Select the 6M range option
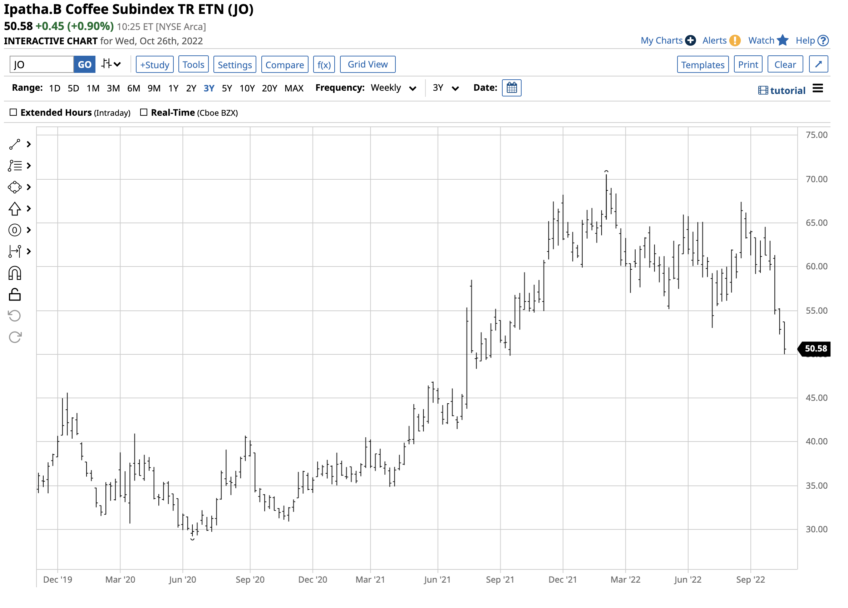The height and width of the screenshot is (608, 848). click(133, 88)
